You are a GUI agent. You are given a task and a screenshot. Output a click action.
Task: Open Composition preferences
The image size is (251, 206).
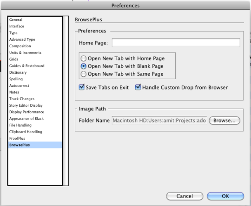(35, 46)
